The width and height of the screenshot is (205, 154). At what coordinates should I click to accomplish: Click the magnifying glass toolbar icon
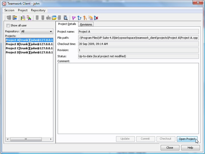coord(65,18)
